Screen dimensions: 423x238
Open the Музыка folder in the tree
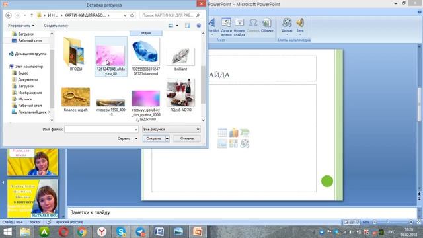(22, 99)
